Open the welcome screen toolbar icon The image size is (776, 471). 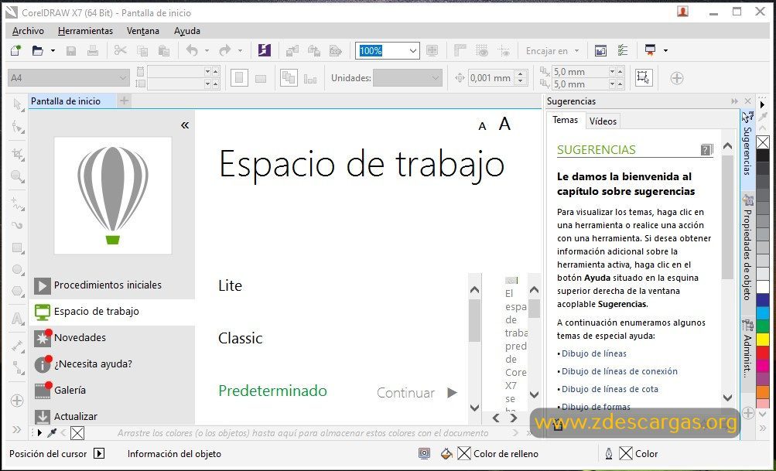[x=600, y=50]
